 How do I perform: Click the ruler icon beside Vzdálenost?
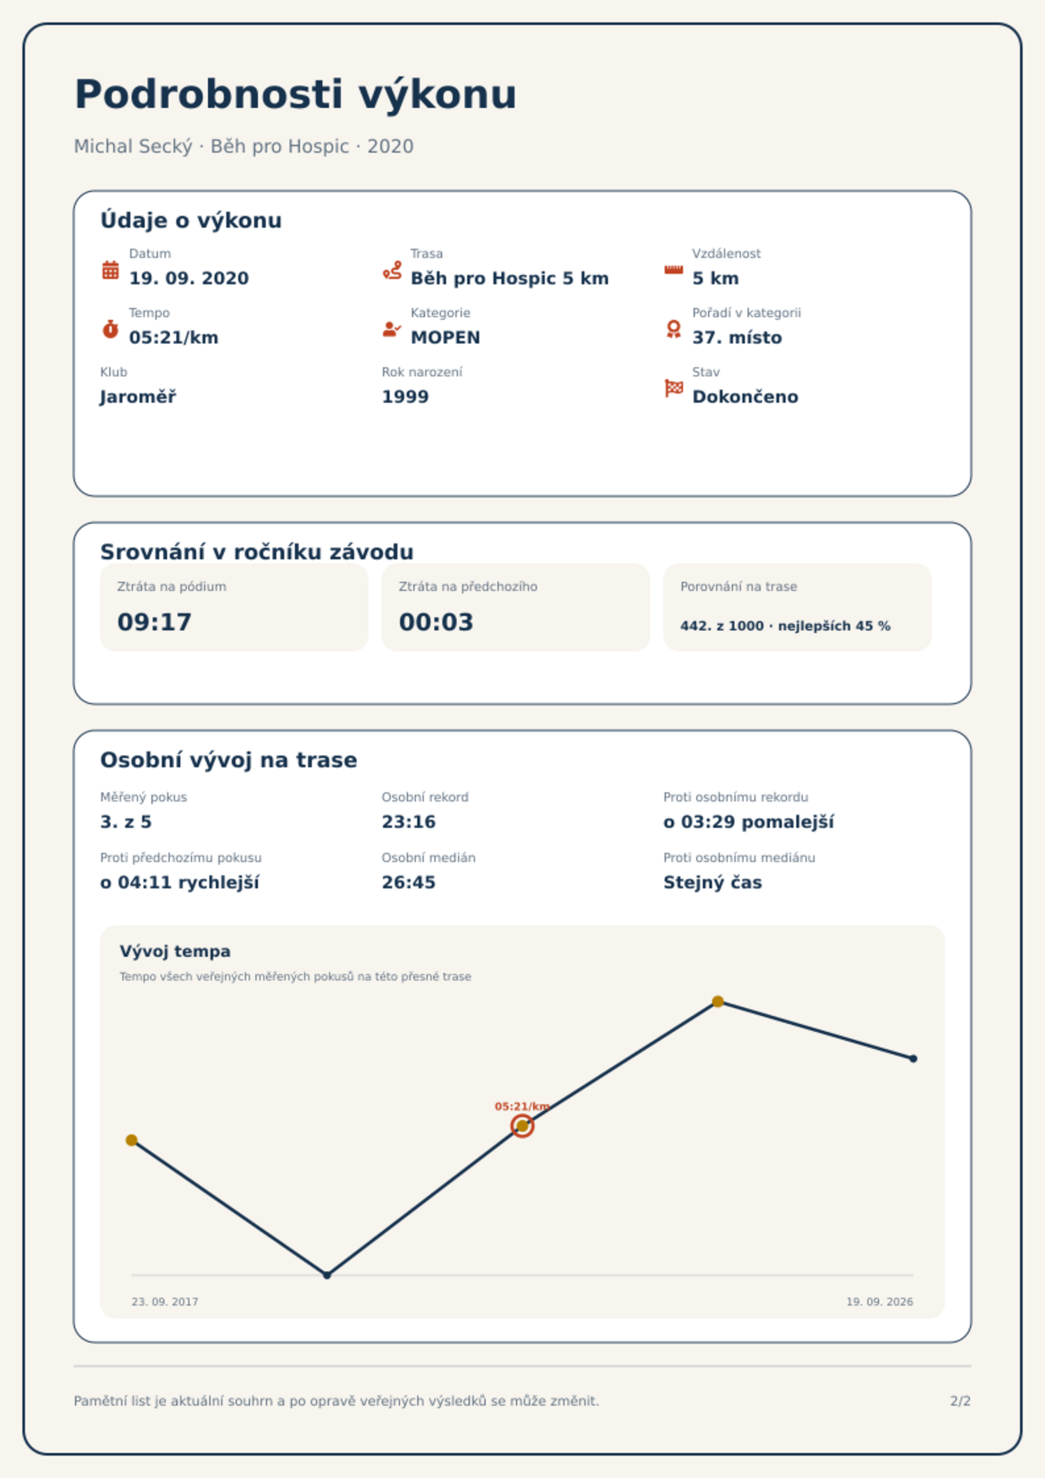click(673, 270)
